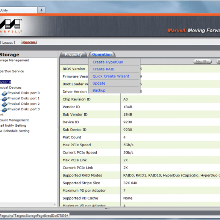The height and width of the screenshot is (220, 220).
Task: Choose Create HyperDuo from Operation menu
Action: tap(108, 62)
